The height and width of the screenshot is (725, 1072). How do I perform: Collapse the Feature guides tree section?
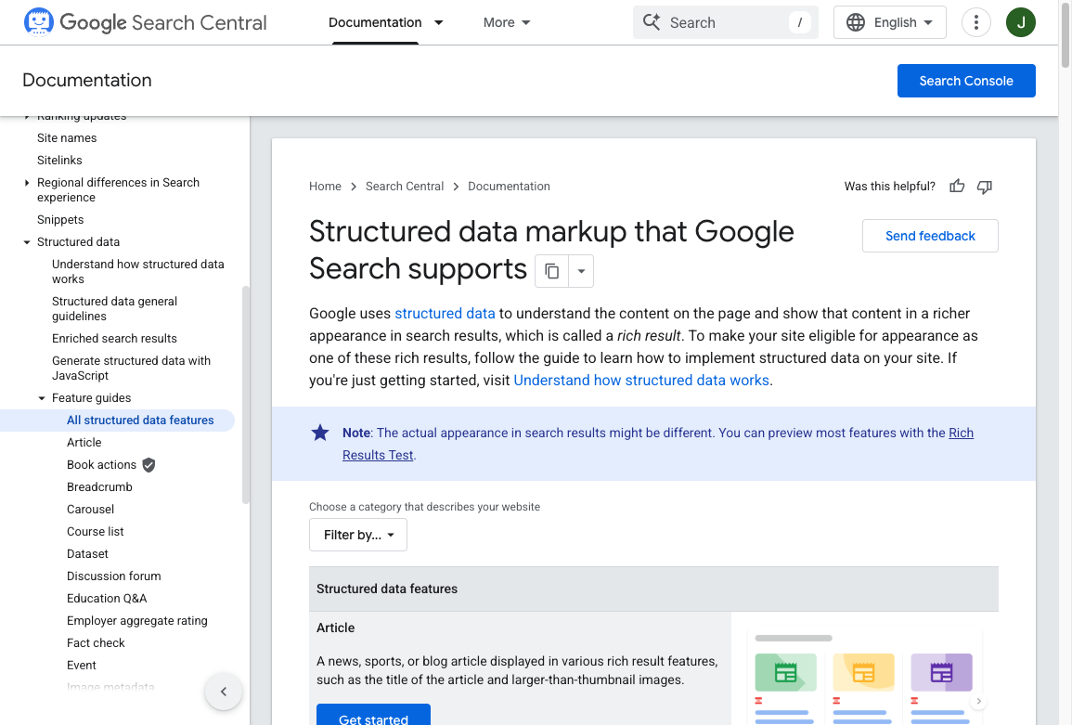[42, 398]
